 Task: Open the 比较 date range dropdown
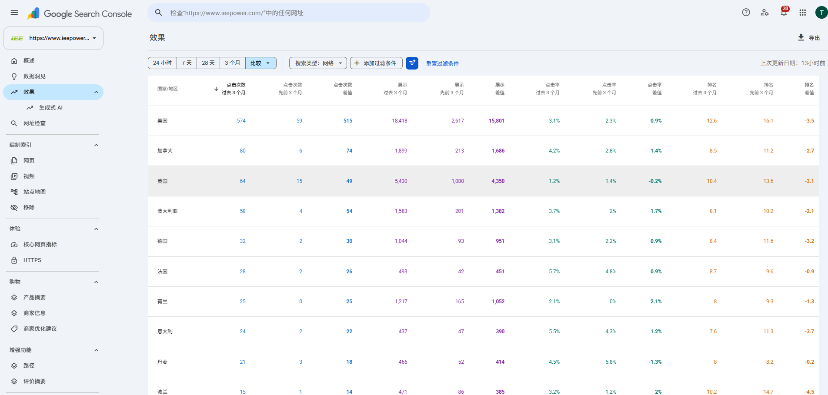(261, 63)
